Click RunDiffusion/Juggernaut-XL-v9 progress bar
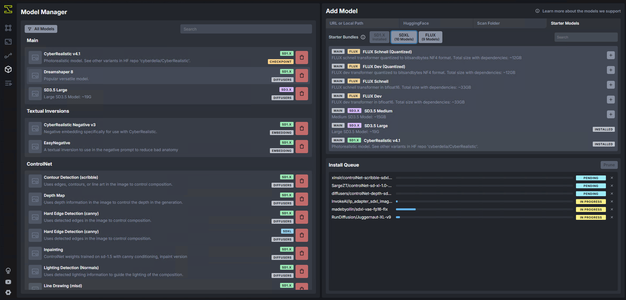This screenshot has height=300, width=626. coord(484,217)
